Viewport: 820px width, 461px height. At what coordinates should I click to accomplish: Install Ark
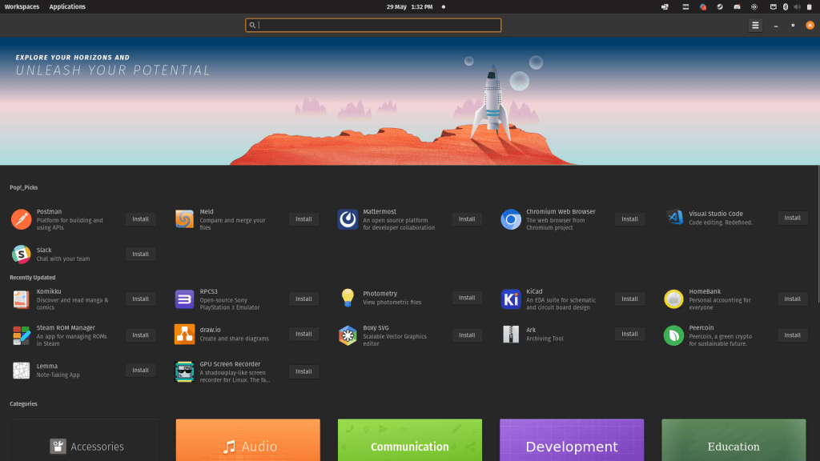pos(629,334)
